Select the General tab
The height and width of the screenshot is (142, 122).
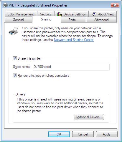pyautogui.click(x=18, y=20)
